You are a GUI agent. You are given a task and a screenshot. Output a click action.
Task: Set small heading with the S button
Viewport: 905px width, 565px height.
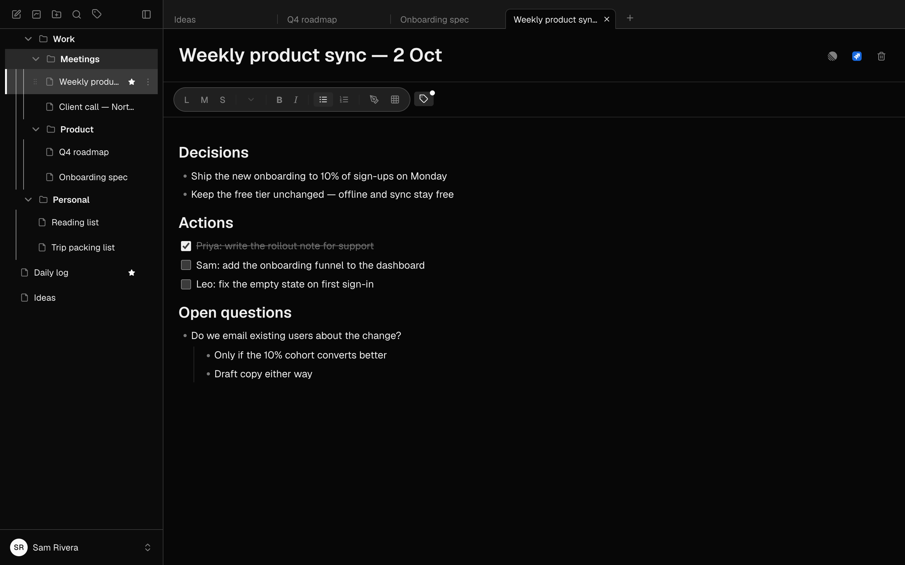tap(222, 100)
